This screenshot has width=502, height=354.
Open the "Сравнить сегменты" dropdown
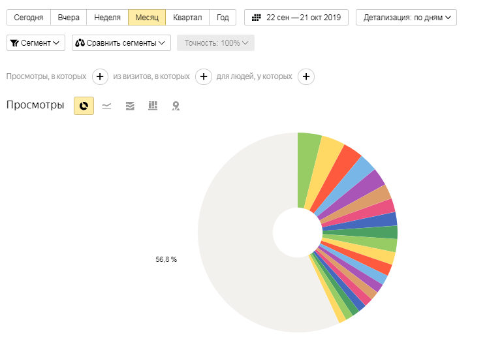(121, 43)
